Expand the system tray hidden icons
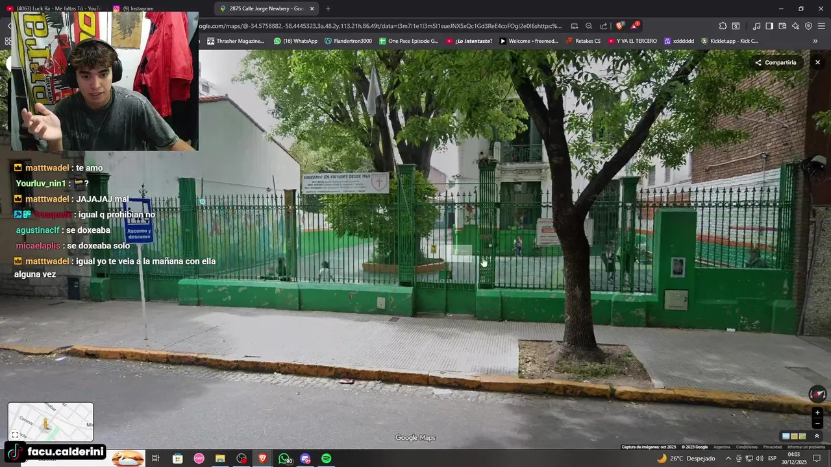Screen dimensions: 831x467 [728, 459]
